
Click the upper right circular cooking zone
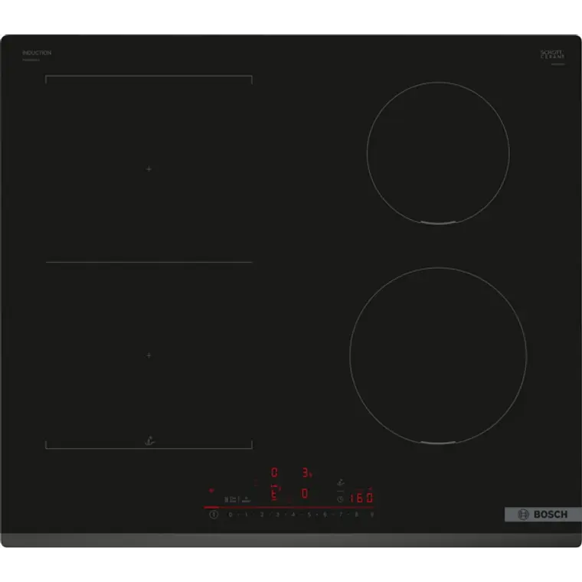(x=438, y=152)
